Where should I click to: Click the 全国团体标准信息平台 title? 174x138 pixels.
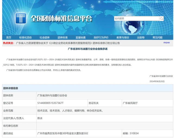click(61, 19)
